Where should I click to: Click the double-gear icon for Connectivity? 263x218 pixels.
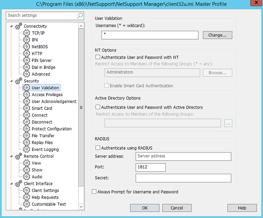pos(18,26)
